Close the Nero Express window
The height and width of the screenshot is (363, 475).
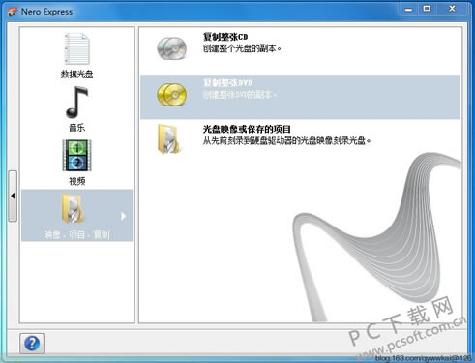452,9
